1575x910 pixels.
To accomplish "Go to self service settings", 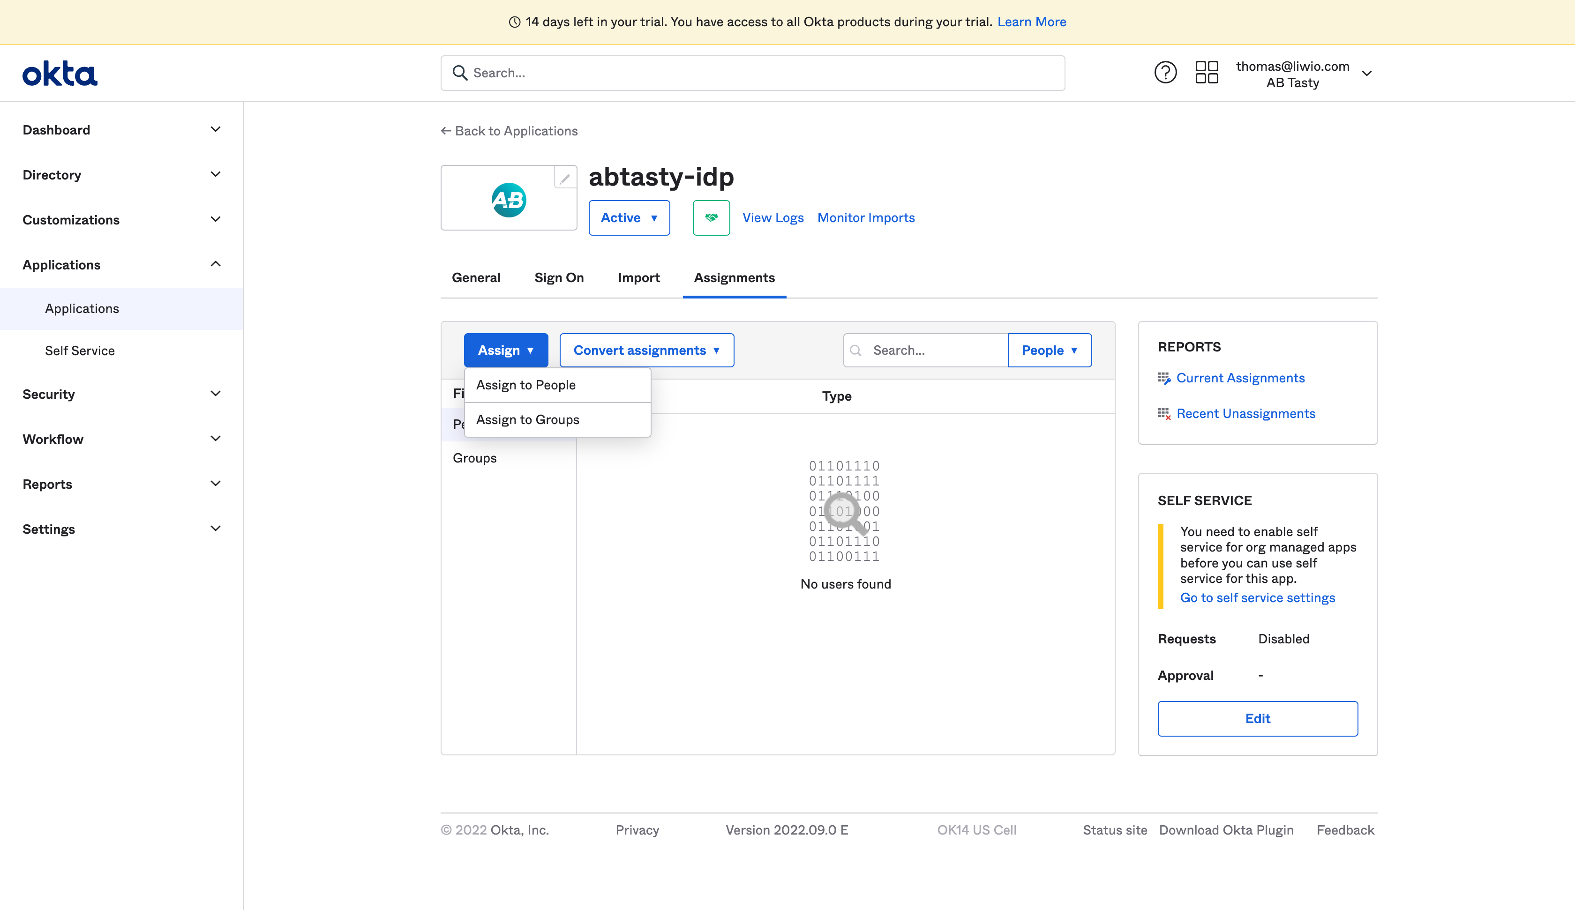I will [x=1257, y=598].
